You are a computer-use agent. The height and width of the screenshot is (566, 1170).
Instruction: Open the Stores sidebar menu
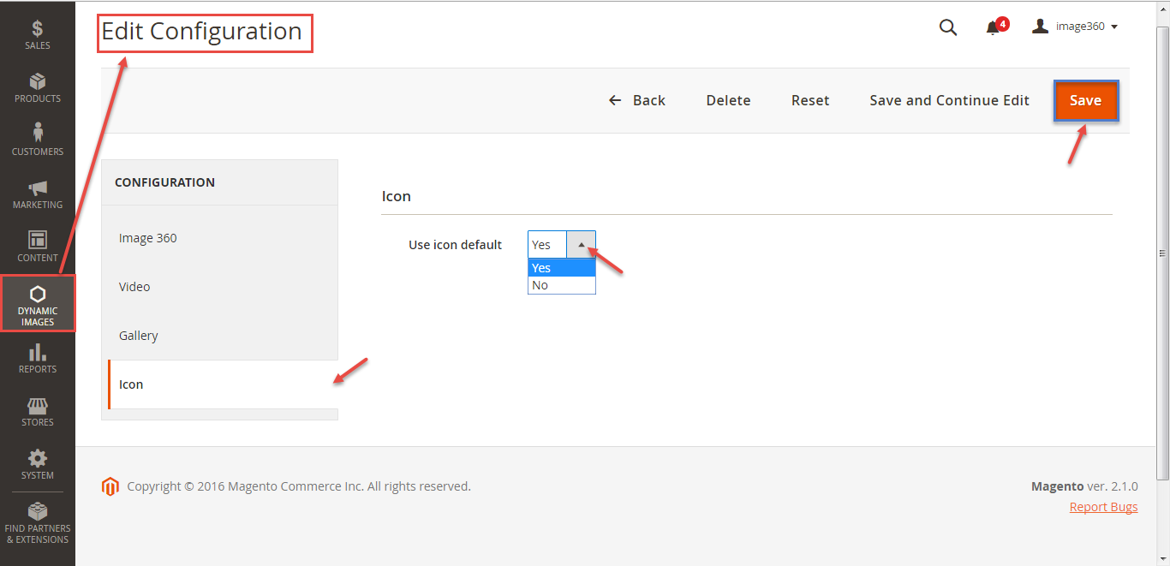(x=38, y=412)
